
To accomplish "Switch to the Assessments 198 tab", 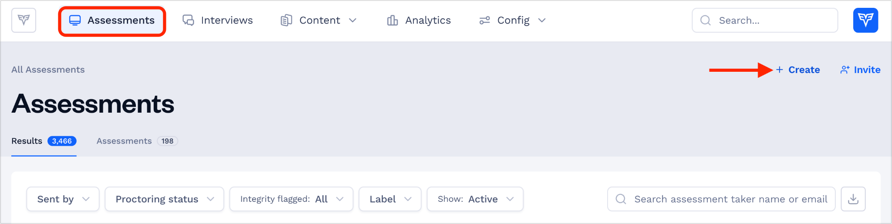I will tap(137, 141).
